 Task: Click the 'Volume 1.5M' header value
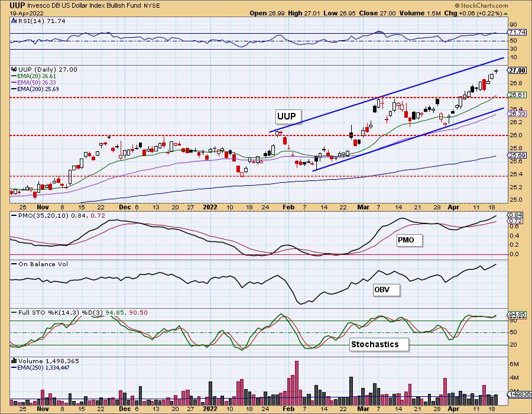coord(420,13)
